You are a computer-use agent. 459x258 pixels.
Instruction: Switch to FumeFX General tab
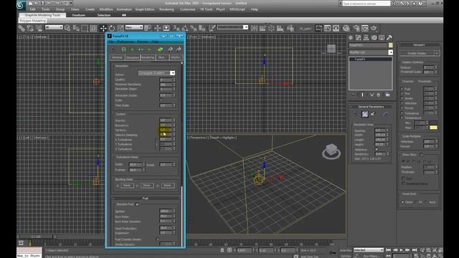coord(117,57)
